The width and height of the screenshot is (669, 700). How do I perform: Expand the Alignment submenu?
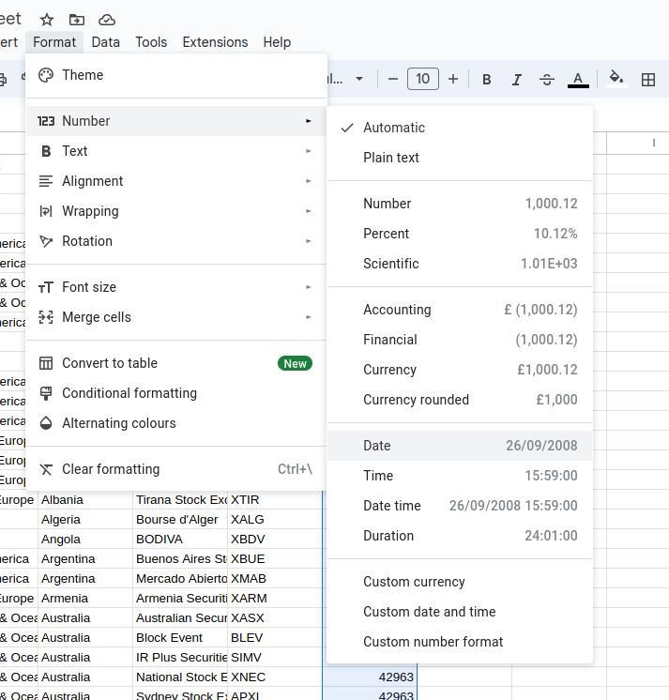click(176, 181)
